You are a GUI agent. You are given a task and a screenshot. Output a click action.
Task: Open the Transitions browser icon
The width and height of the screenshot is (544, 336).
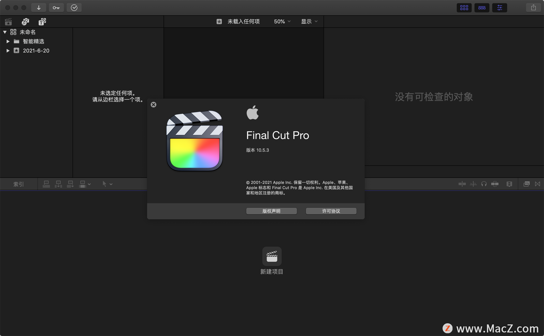(537, 184)
